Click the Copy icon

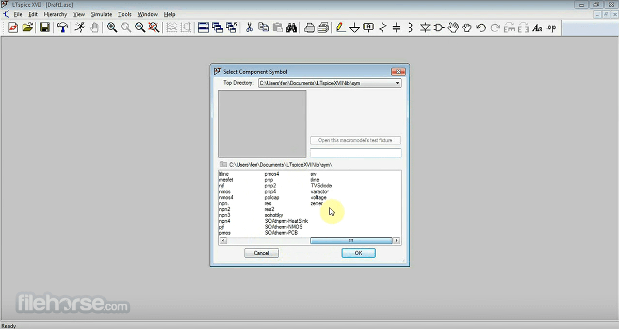[x=264, y=28]
